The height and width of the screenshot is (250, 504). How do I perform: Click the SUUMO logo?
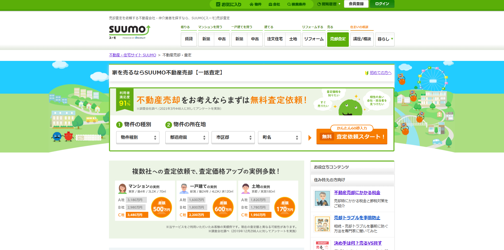[130, 30]
